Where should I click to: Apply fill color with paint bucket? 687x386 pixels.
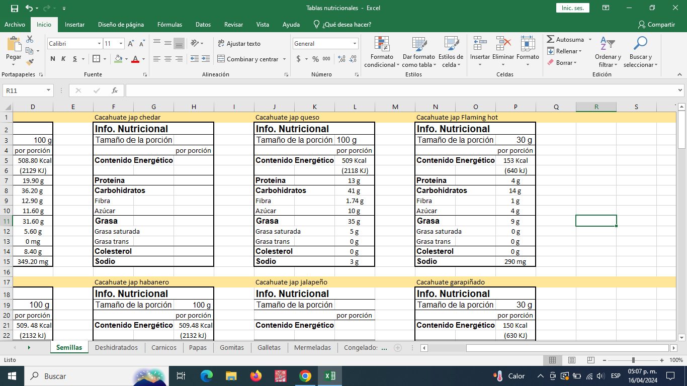click(x=118, y=59)
